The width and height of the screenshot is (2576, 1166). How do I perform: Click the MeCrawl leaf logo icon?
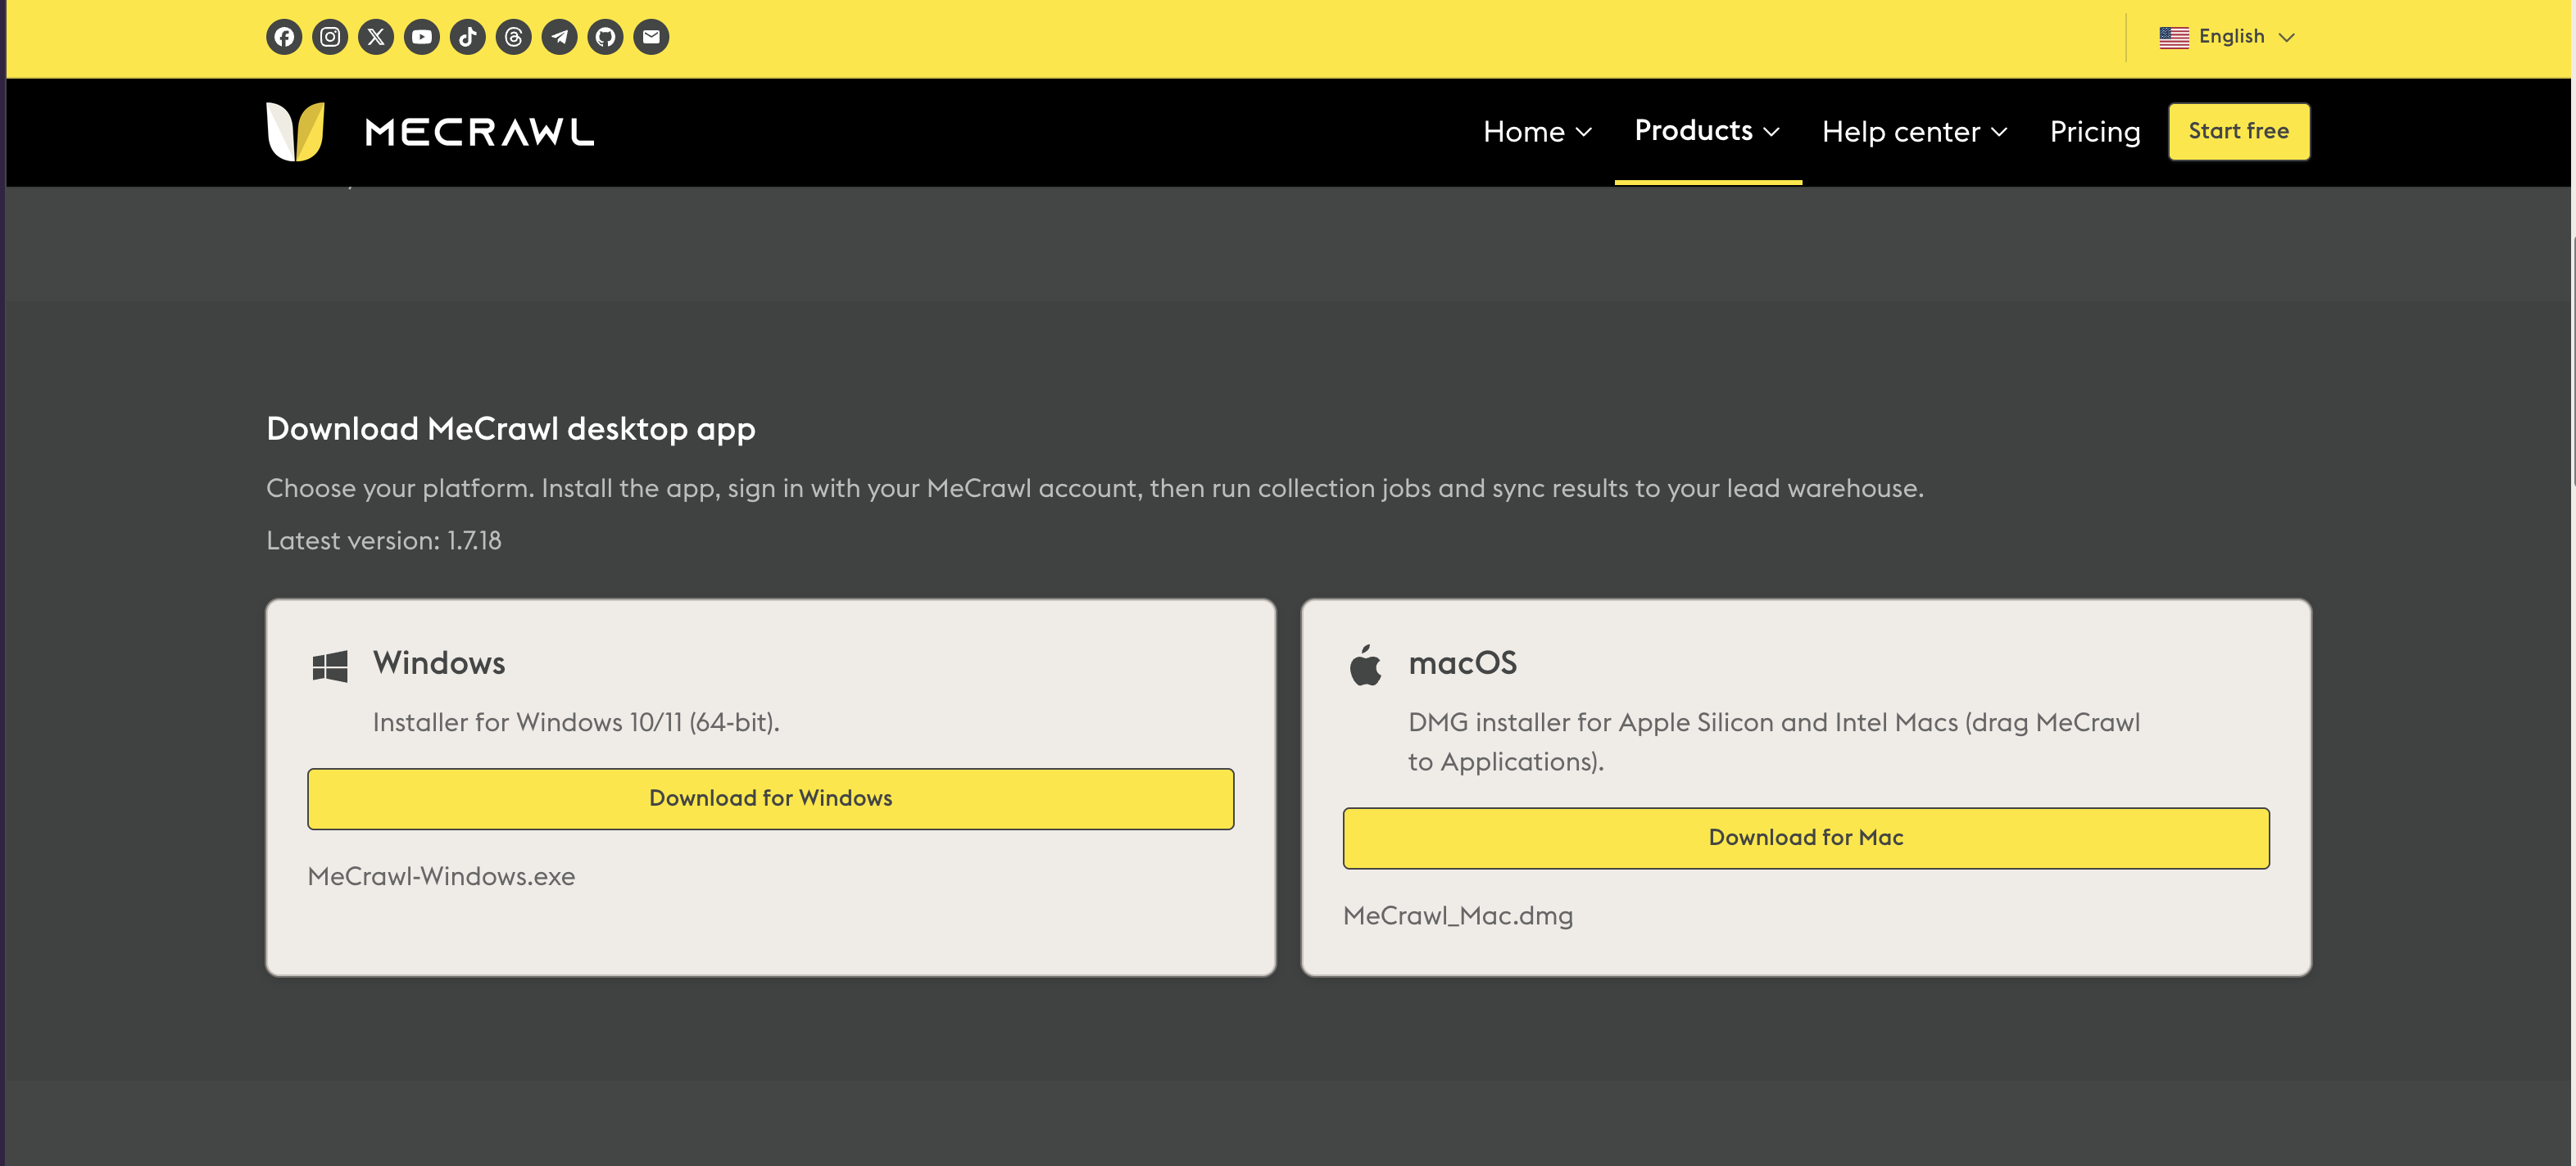pos(296,131)
